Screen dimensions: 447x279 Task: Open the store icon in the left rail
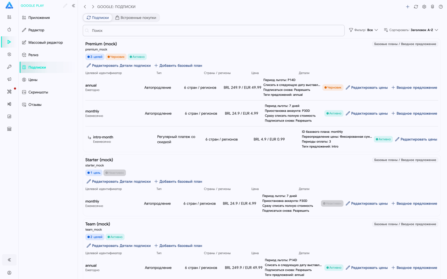(9, 129)
